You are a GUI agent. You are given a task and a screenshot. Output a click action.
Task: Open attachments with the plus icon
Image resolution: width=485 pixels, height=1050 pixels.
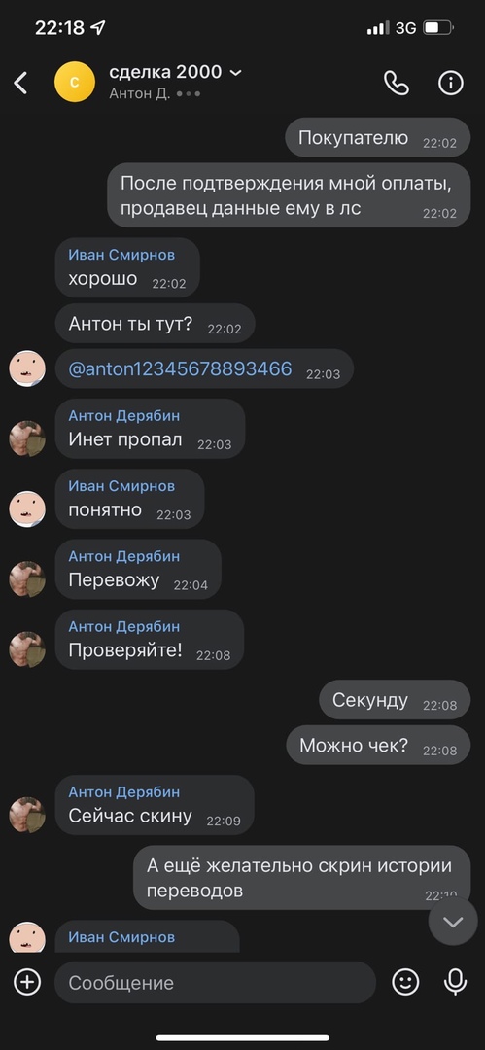pos(27,982)
